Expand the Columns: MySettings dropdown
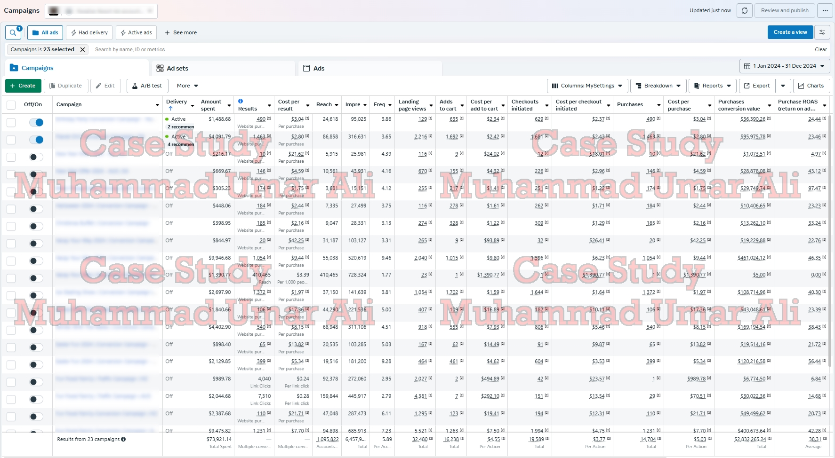The image size is (835, 458). (x=587, y=86)
